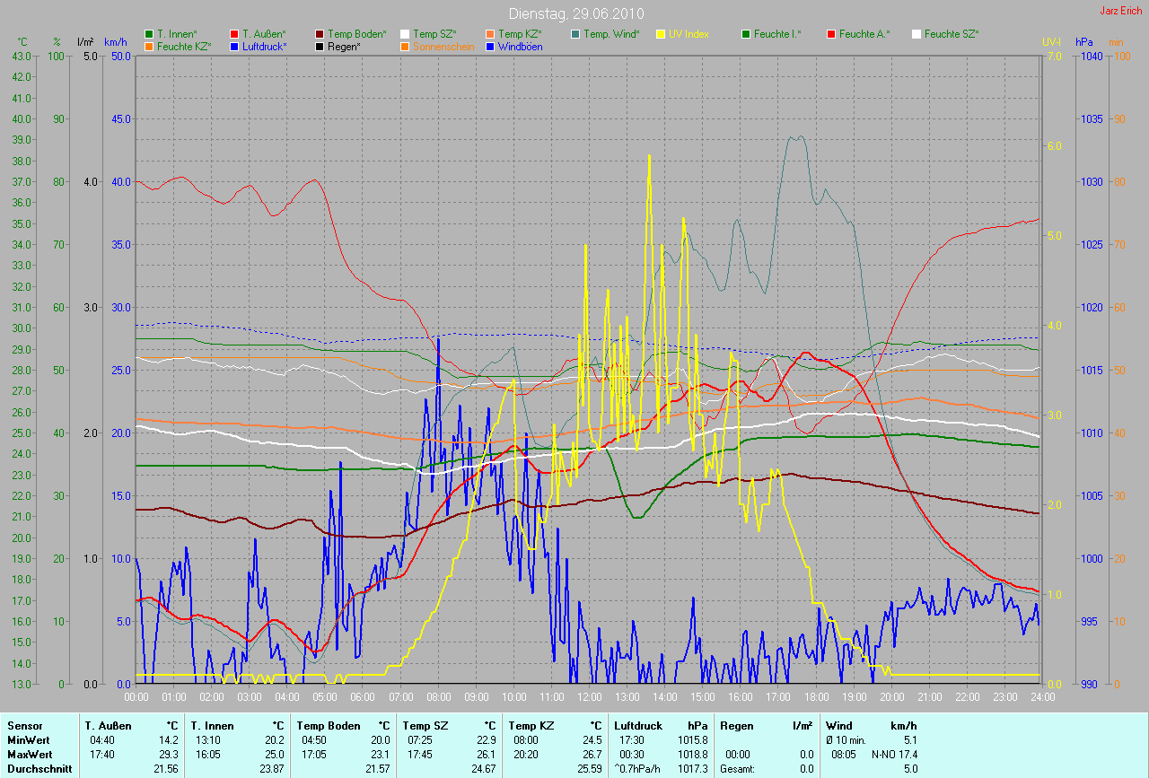Click the red T. Außen legend square
This screenshot has width=1149, height=778.
(x=234, y=34)
